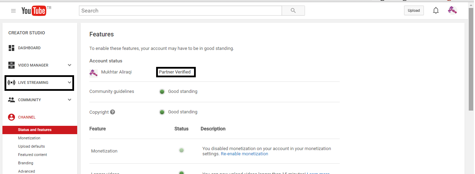Click the Description column header
Screen dimensions: 475x174
(x=213, y=129)
